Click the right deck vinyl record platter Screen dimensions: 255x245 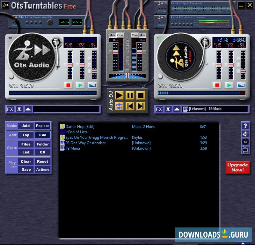(x=180, y=57)
